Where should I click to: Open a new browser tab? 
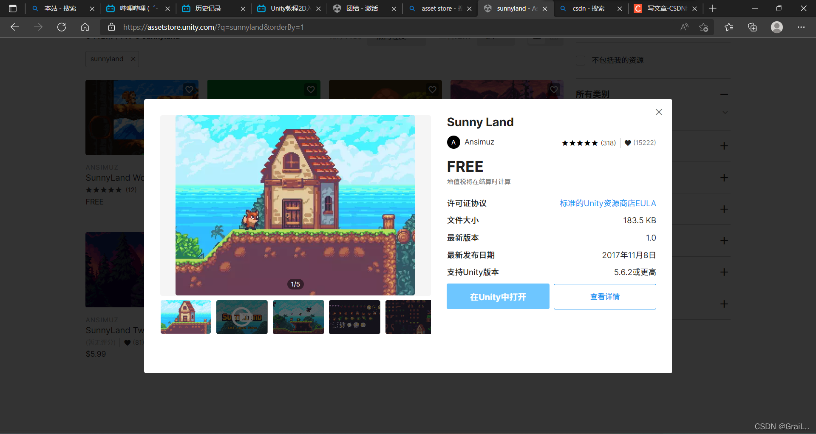(713, 9)
